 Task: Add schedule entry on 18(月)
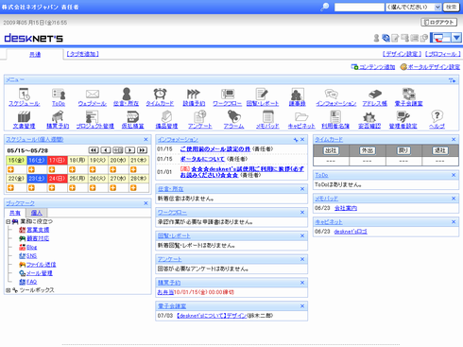click(x=72, y=169)
